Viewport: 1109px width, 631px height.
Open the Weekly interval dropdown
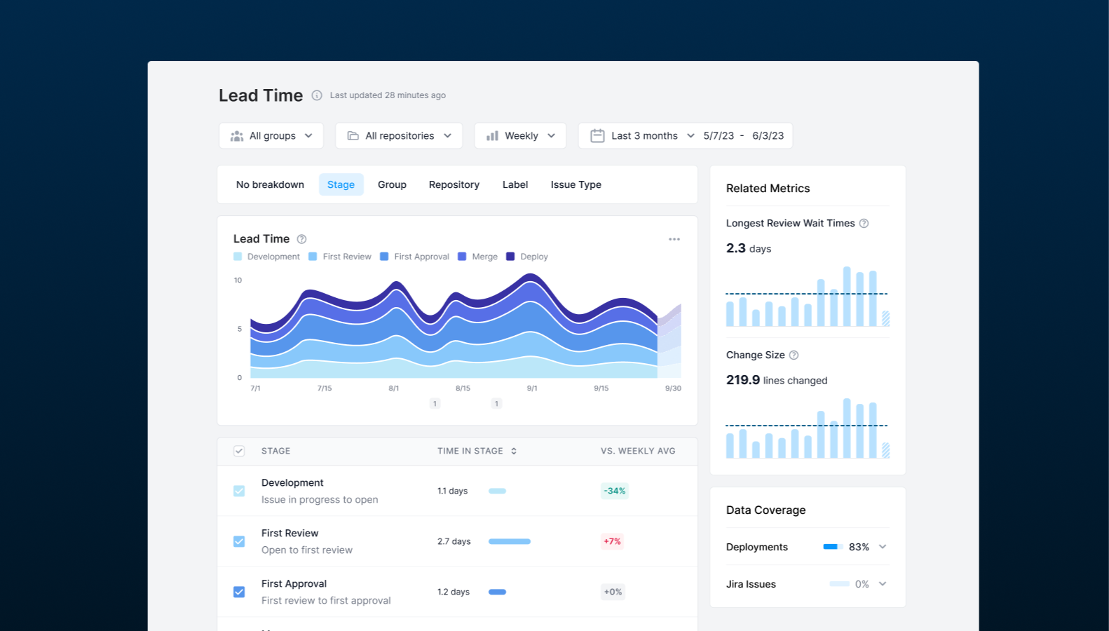click(520, 136)
